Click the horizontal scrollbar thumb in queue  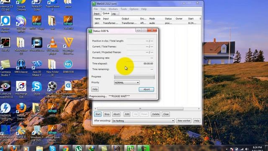point(140,109)
